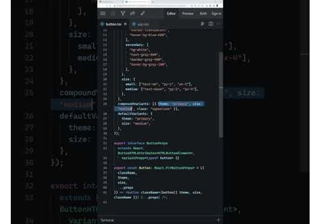Click the "bg-white" string in secondary
The image size is (320, 224).
pyautogui.click(x=140, y=50)
